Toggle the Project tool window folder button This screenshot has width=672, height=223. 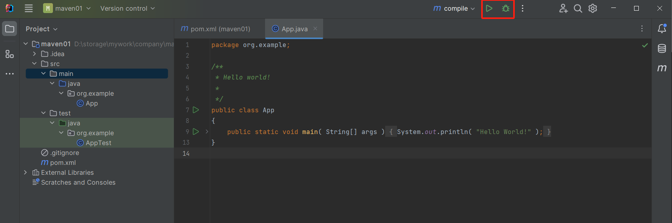(x=9, y=28)
